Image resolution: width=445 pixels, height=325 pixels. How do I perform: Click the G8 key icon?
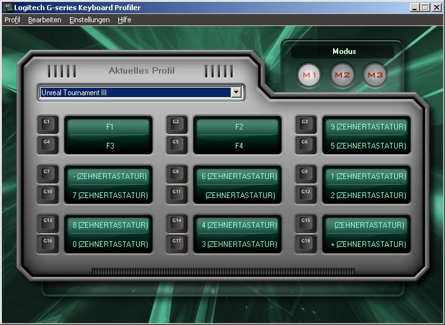click(177, 174)
